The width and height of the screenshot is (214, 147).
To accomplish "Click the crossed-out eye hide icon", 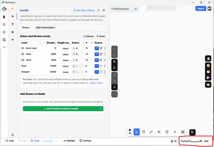I will click(114, 81).
